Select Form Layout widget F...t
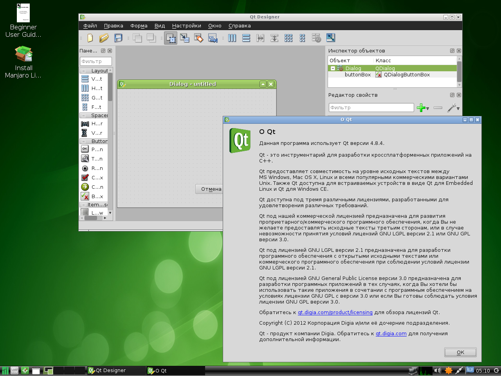 (94, 107)
